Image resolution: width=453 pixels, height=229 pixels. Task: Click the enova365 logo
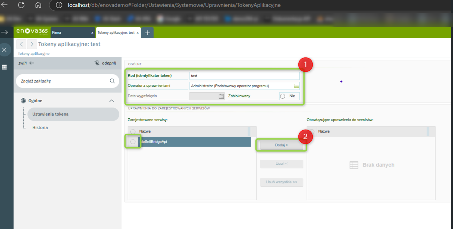(32, 32)
